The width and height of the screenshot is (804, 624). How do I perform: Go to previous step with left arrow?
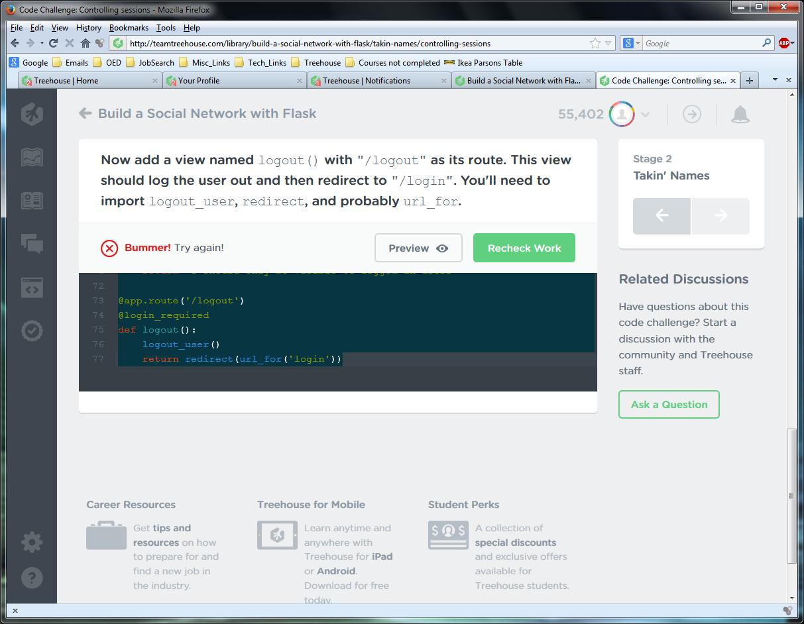(x=661, y=215)
